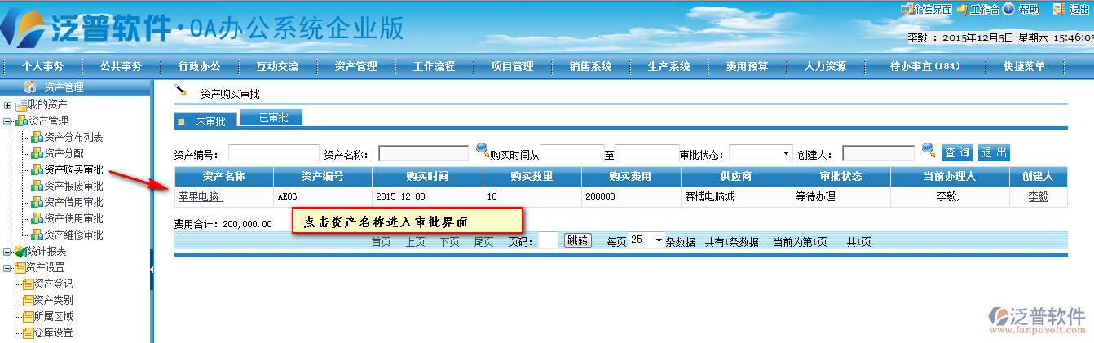Click the folder icon of 我的资产
This screenshot has height=343, width=1094.
coord(21,104)
